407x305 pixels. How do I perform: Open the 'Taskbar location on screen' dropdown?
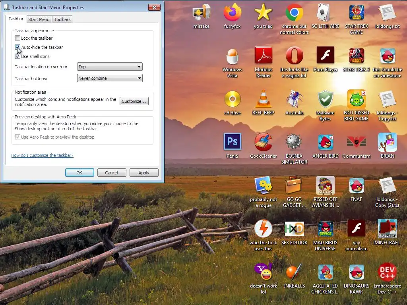110,67
